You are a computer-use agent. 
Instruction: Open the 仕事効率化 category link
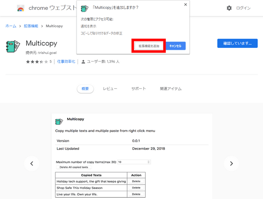[x=66, y=61]
